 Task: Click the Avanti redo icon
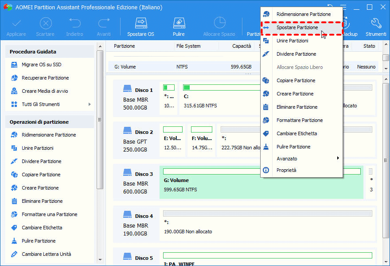[104, 23]
